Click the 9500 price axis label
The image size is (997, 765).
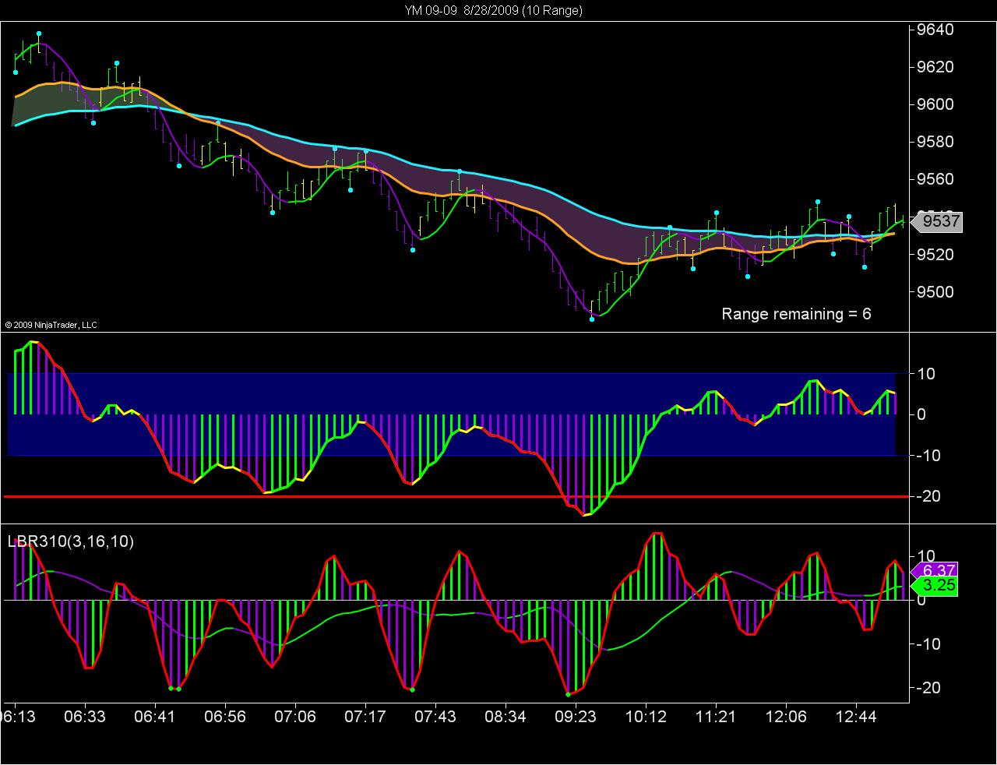pos(937,292)
